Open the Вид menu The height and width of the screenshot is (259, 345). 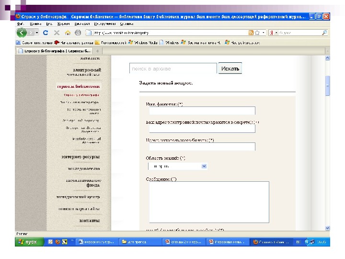tap(49, 24)
